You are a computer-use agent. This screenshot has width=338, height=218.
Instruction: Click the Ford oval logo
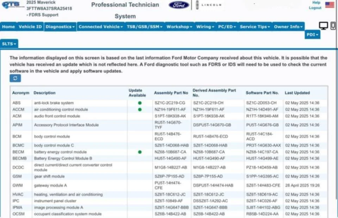tap(179, 5)
